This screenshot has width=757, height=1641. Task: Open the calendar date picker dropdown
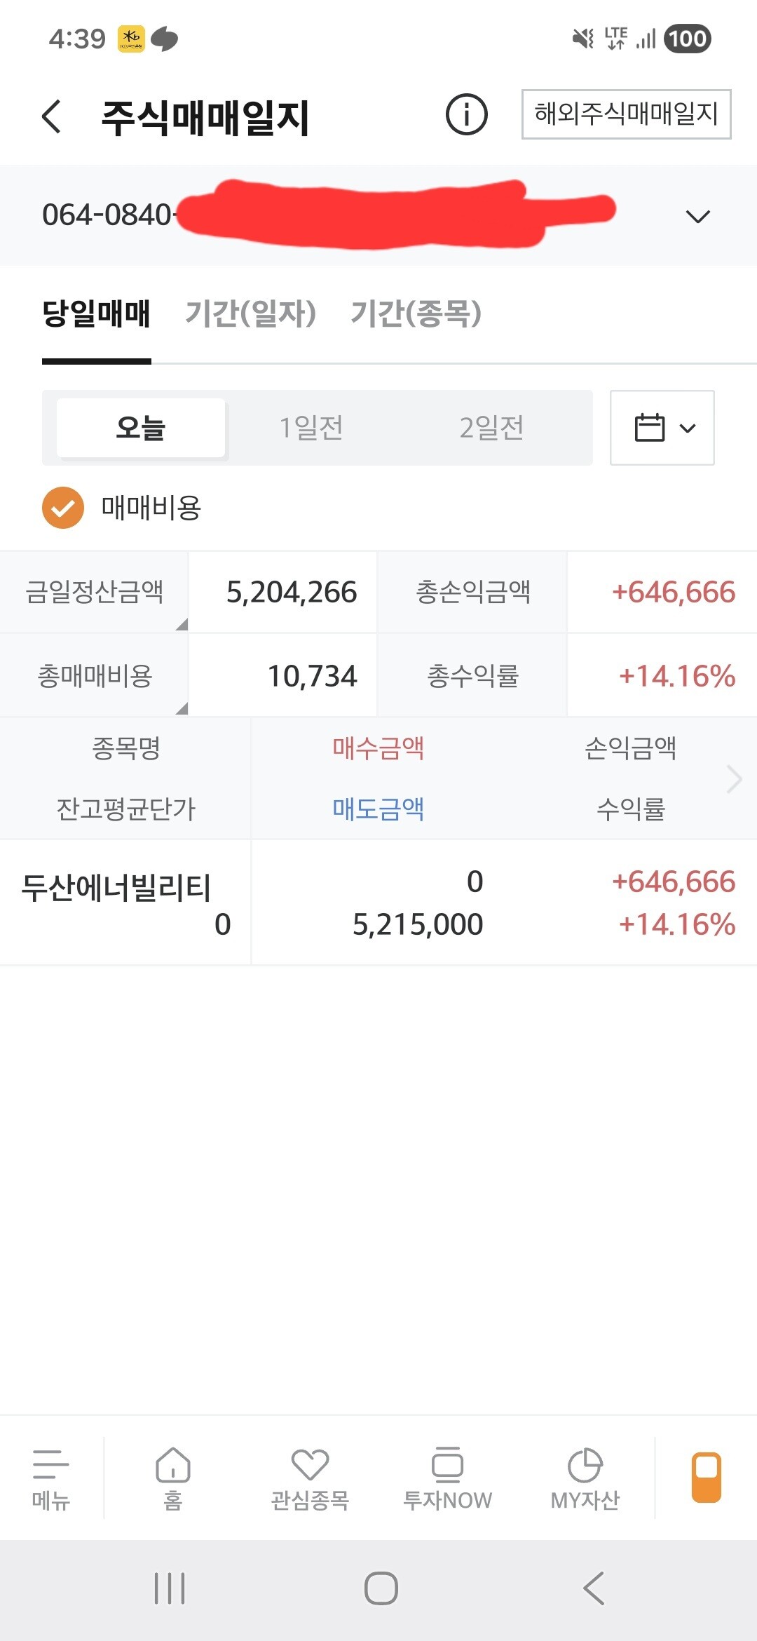click(x=662, y=428)
